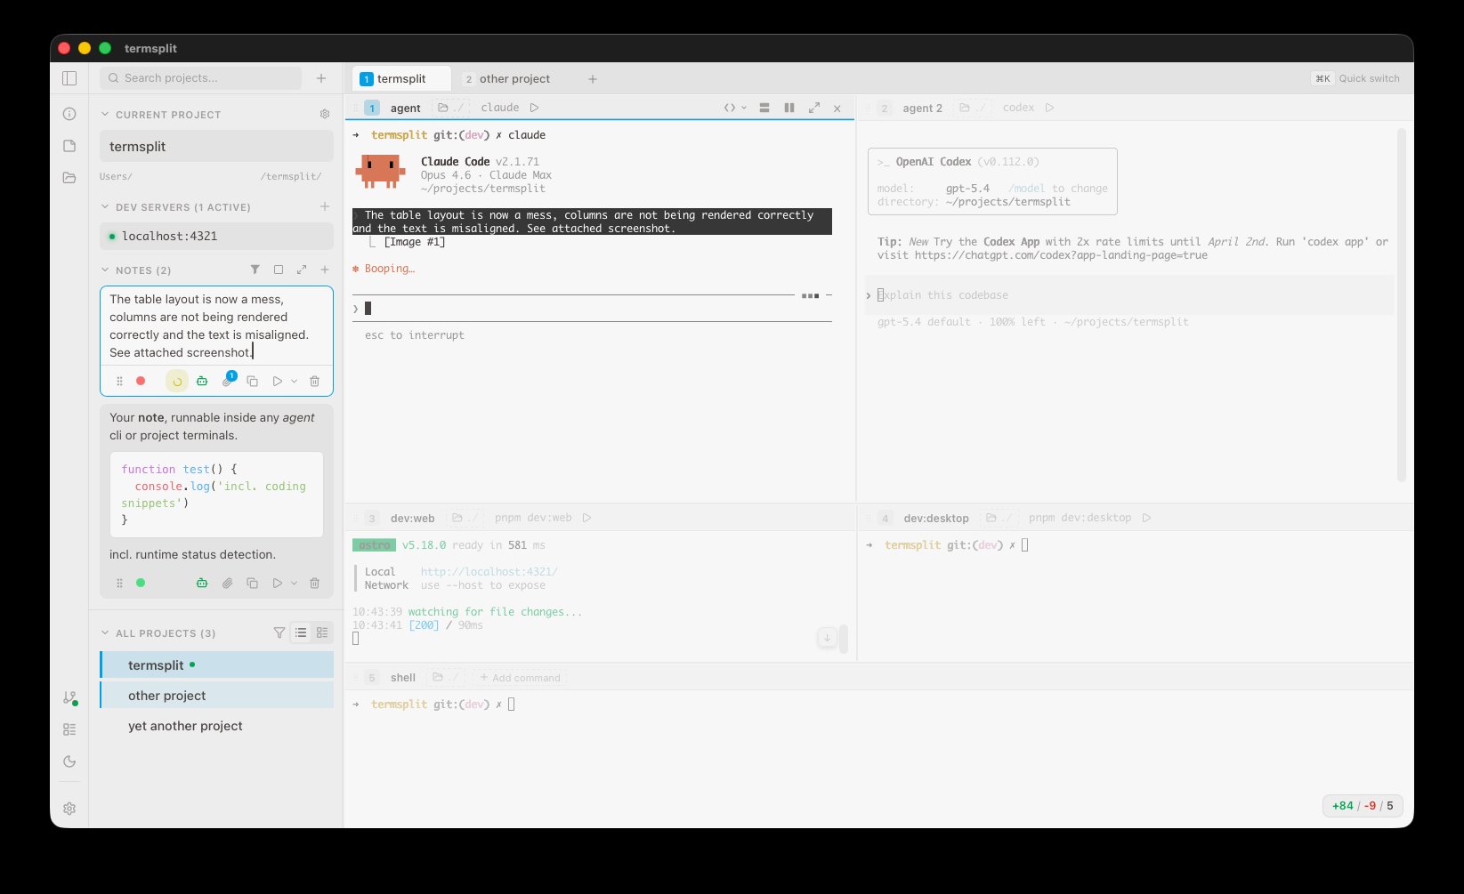The image size is (1464, 894).
Task: Click Add command in the shell pane
Action: point(520,677)
